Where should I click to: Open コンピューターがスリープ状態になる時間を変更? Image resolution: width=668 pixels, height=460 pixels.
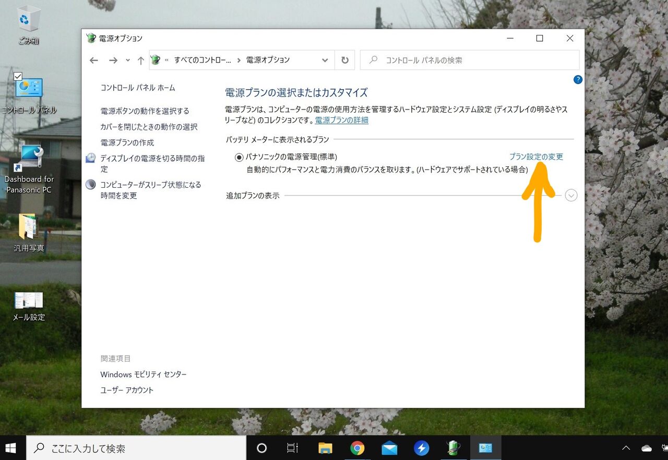coord(151,190)
